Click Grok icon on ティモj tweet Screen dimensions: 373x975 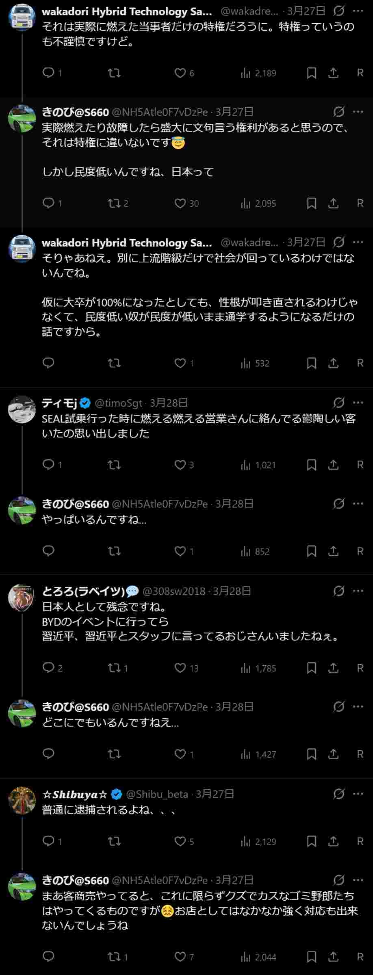click(x=338, y=403)
